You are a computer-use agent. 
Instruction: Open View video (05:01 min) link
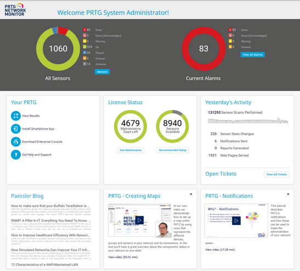pyautogui.click(x=123, y=257)
